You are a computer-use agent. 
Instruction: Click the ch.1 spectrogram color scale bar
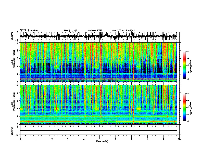point(184,65)
